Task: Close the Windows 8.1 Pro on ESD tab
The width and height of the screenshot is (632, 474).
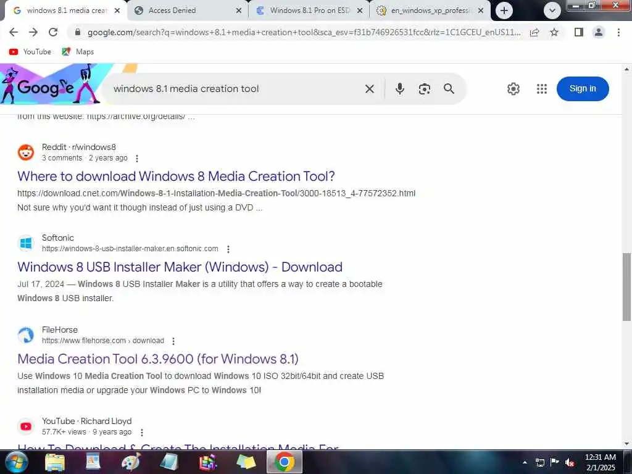Action: (x=360, y=10)
